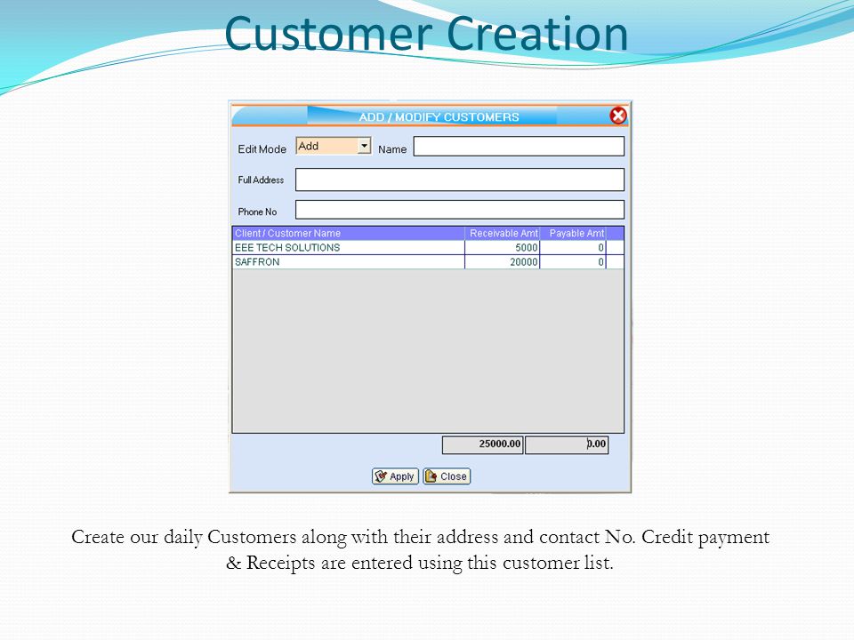Click the 25000.00 receivable total field
Screen dimensions: 854x640
tap(482, 444)
